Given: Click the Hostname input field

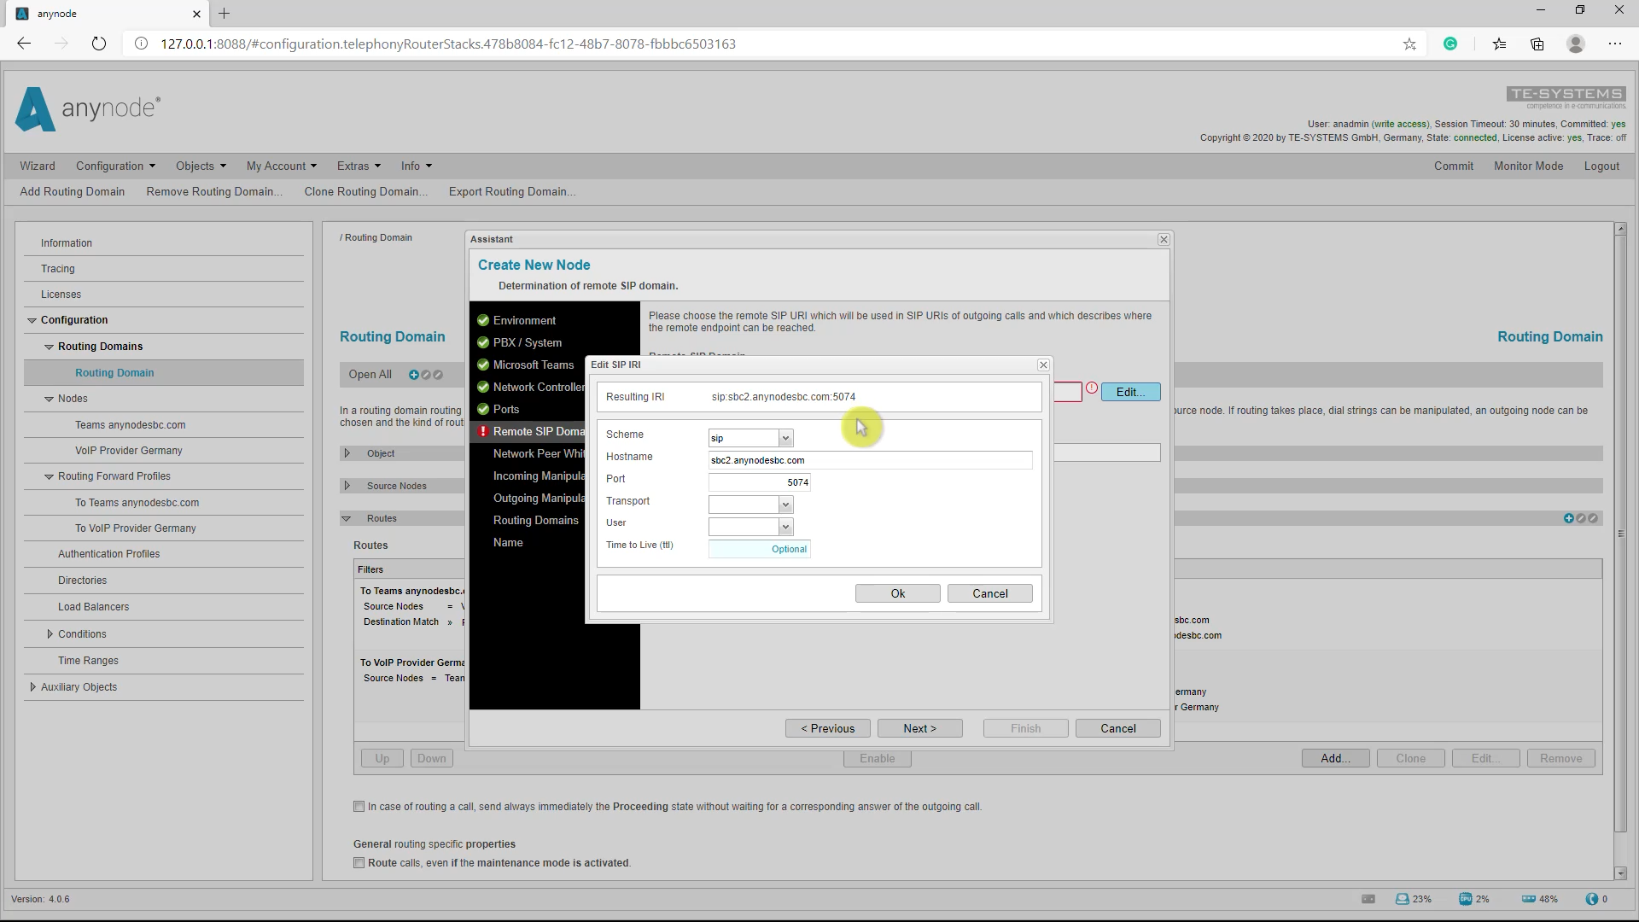Looking at the screenshot, I should click(871, 460).
